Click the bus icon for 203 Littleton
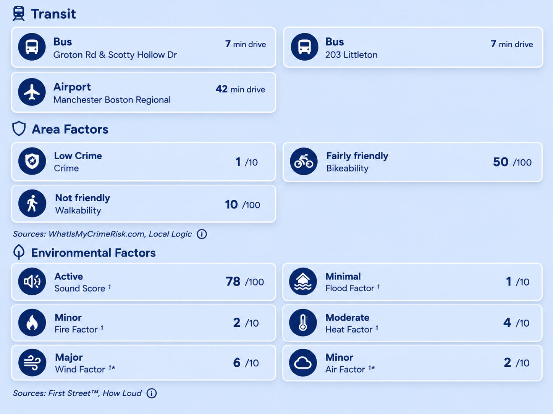Image resolution: width=553 pixels, height=414 pixels. point(304,47)
